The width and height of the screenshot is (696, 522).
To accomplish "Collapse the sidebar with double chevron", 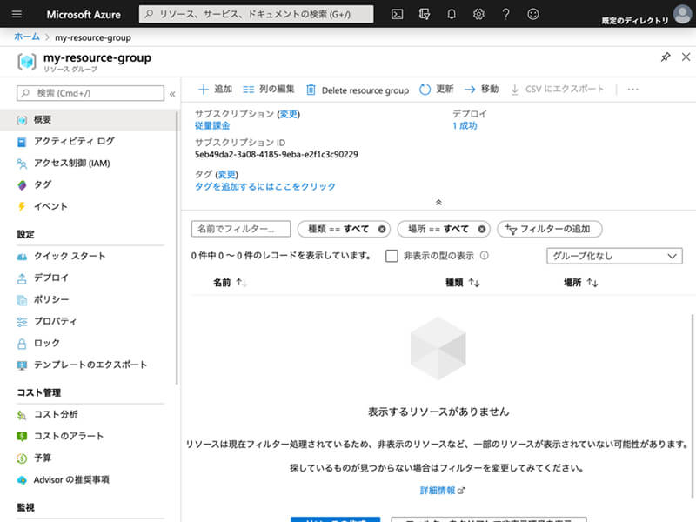I will pyautogui.click(x=172, y=94).
